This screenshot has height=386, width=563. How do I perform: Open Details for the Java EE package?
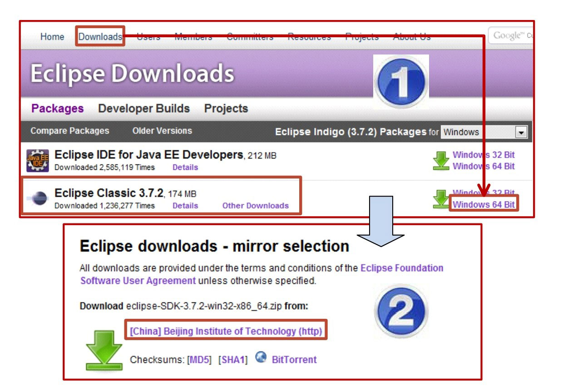pyautogui.click(x=185, y=167)
